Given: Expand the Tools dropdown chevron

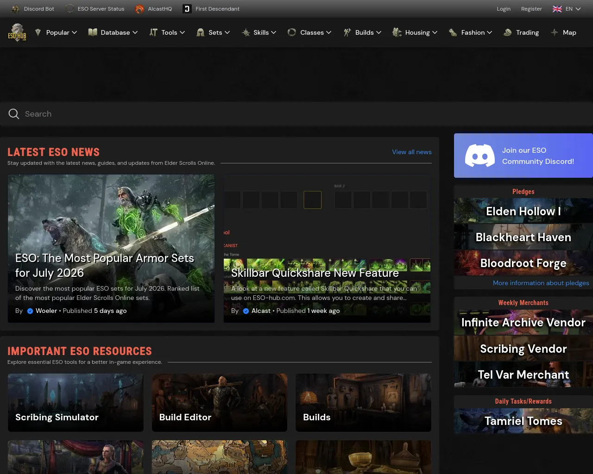Looking at the screenshot, I should 183,32.
